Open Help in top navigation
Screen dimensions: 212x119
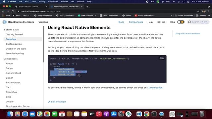[x=150, y=22]
